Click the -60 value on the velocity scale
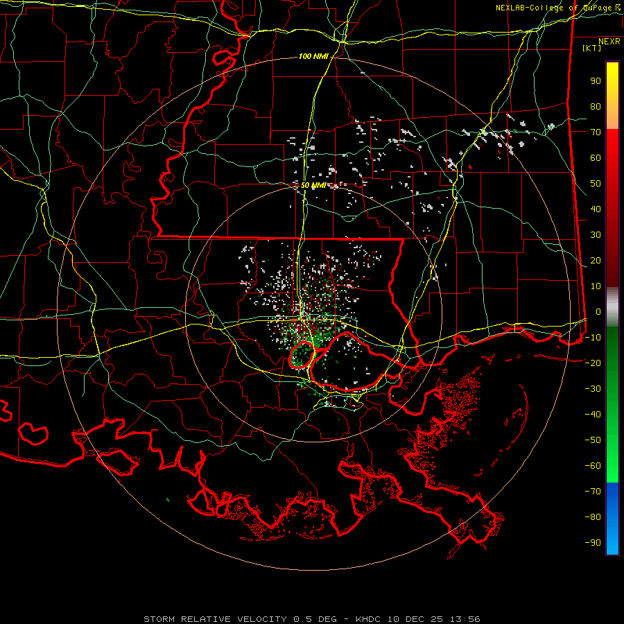 tap(593, 466)
